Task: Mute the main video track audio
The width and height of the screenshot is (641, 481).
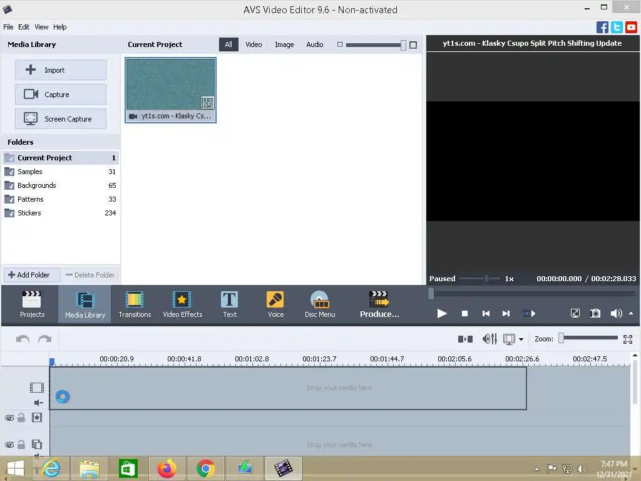Action: (x=38, y=403)
